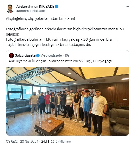136x144 pixels.
Task: Open the three-dot more options menu
Action: point(127,7)
